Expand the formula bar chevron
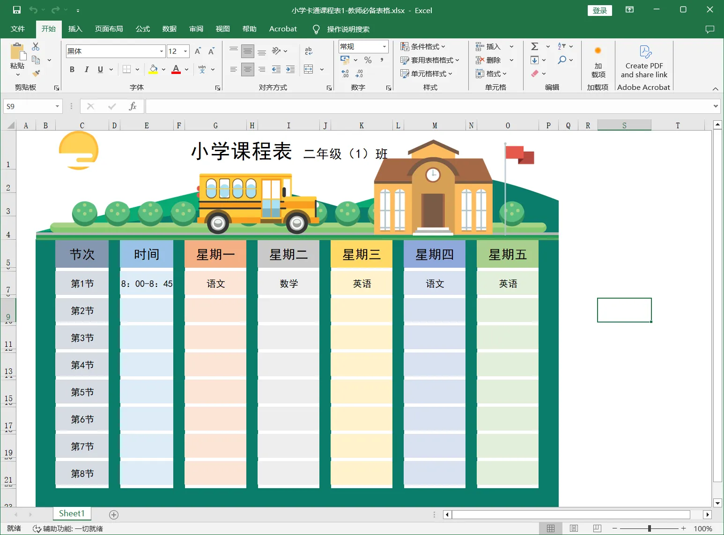 pos(716,106)
